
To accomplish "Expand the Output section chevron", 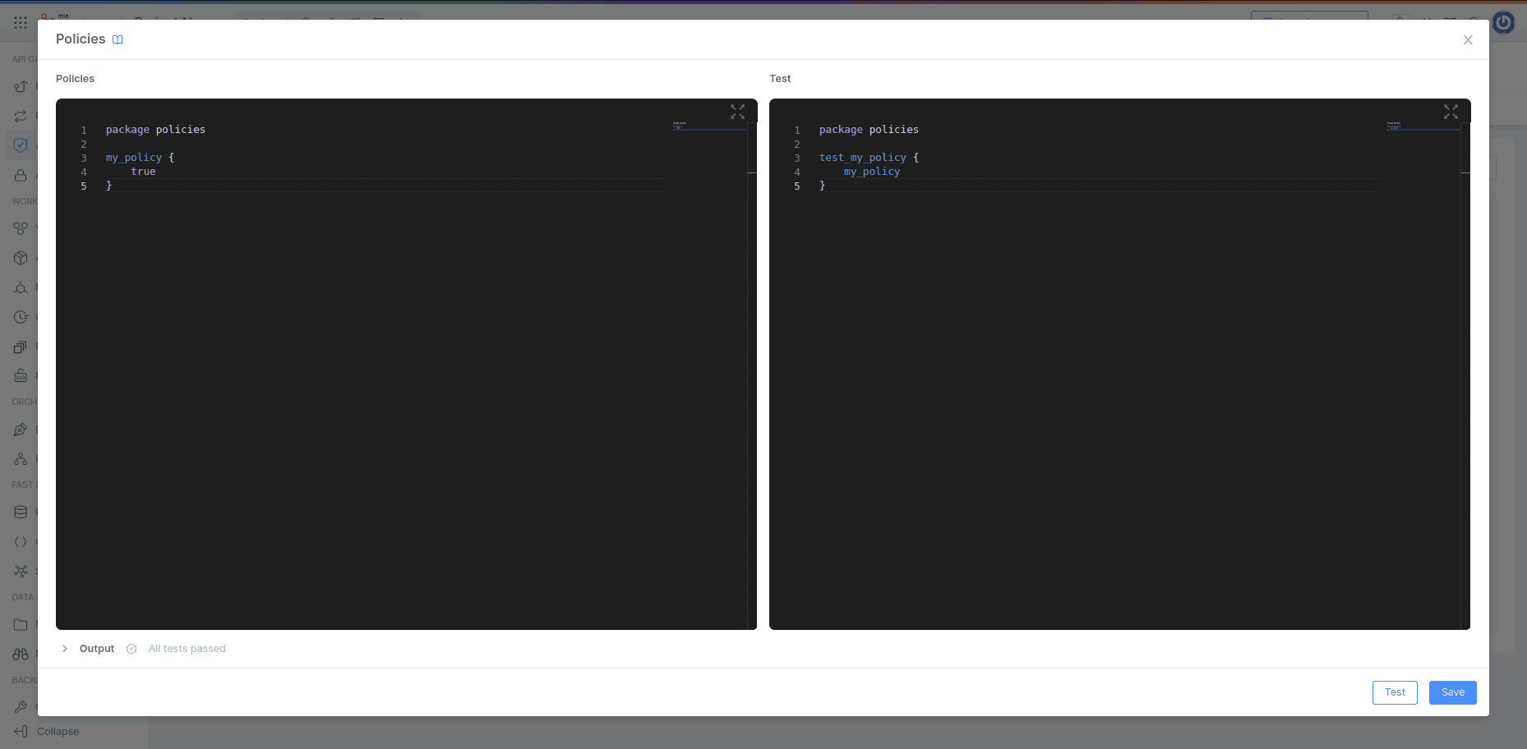I will click(65, 649).
